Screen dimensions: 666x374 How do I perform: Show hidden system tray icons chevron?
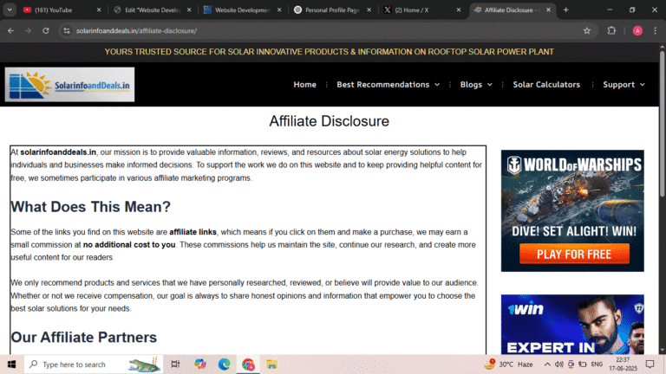(x=539, y=364)
